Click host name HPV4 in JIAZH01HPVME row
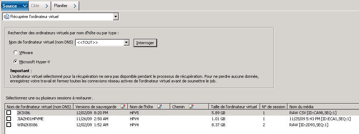 [134, 119]
